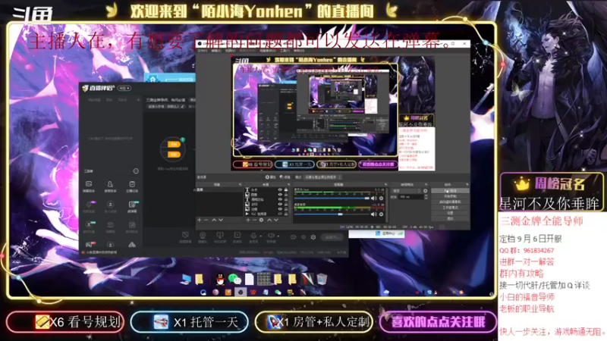This screenshot has height=341, width=607.
Task: Open 弹幕助手 tool in Douyu companion toolbox
Action: (x=89, y=186)
